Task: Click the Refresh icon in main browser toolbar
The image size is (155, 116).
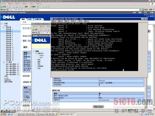Action: (x=17, y=7)
